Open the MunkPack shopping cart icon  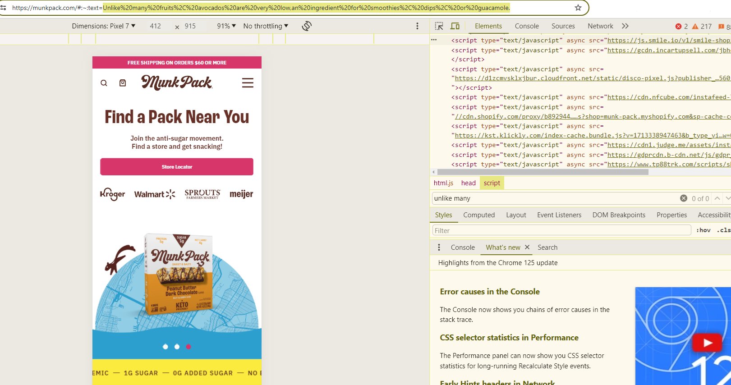(123, 83)
